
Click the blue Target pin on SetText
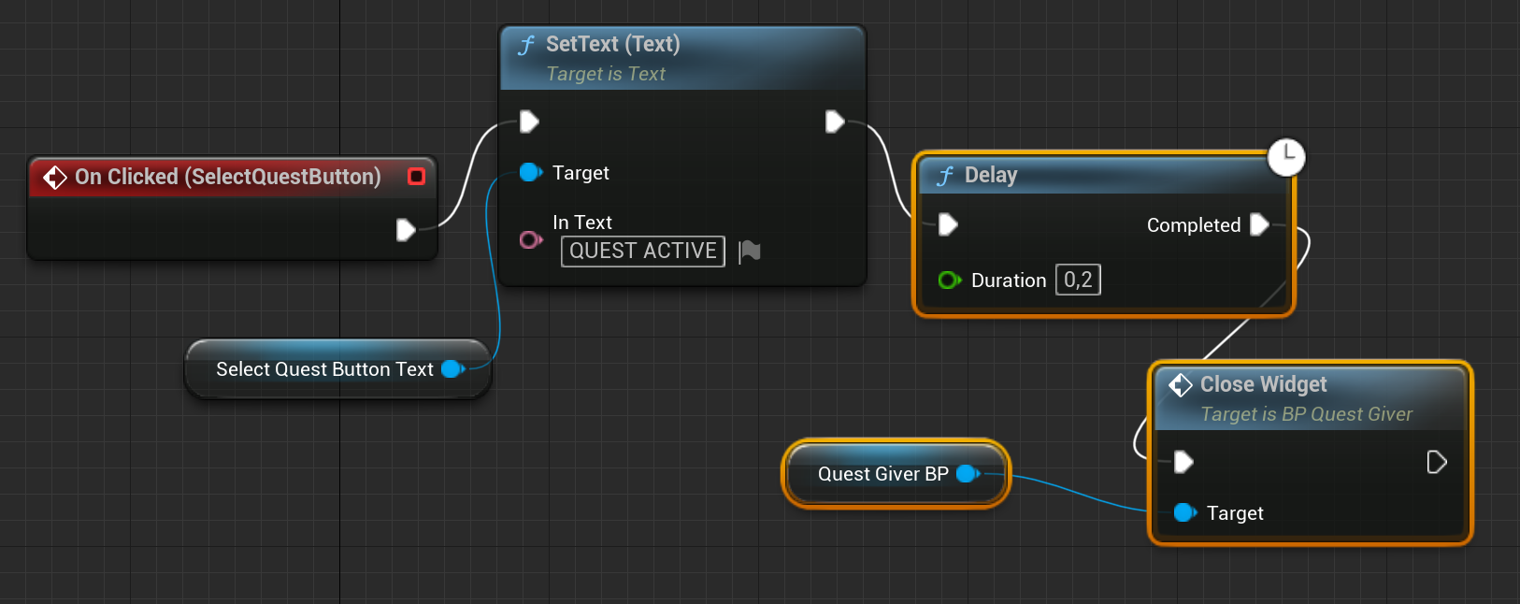(530, 172)
